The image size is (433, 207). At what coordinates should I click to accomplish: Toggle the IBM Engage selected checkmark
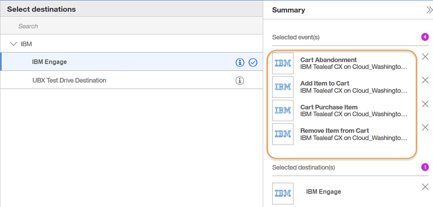[x=253, y=63]
